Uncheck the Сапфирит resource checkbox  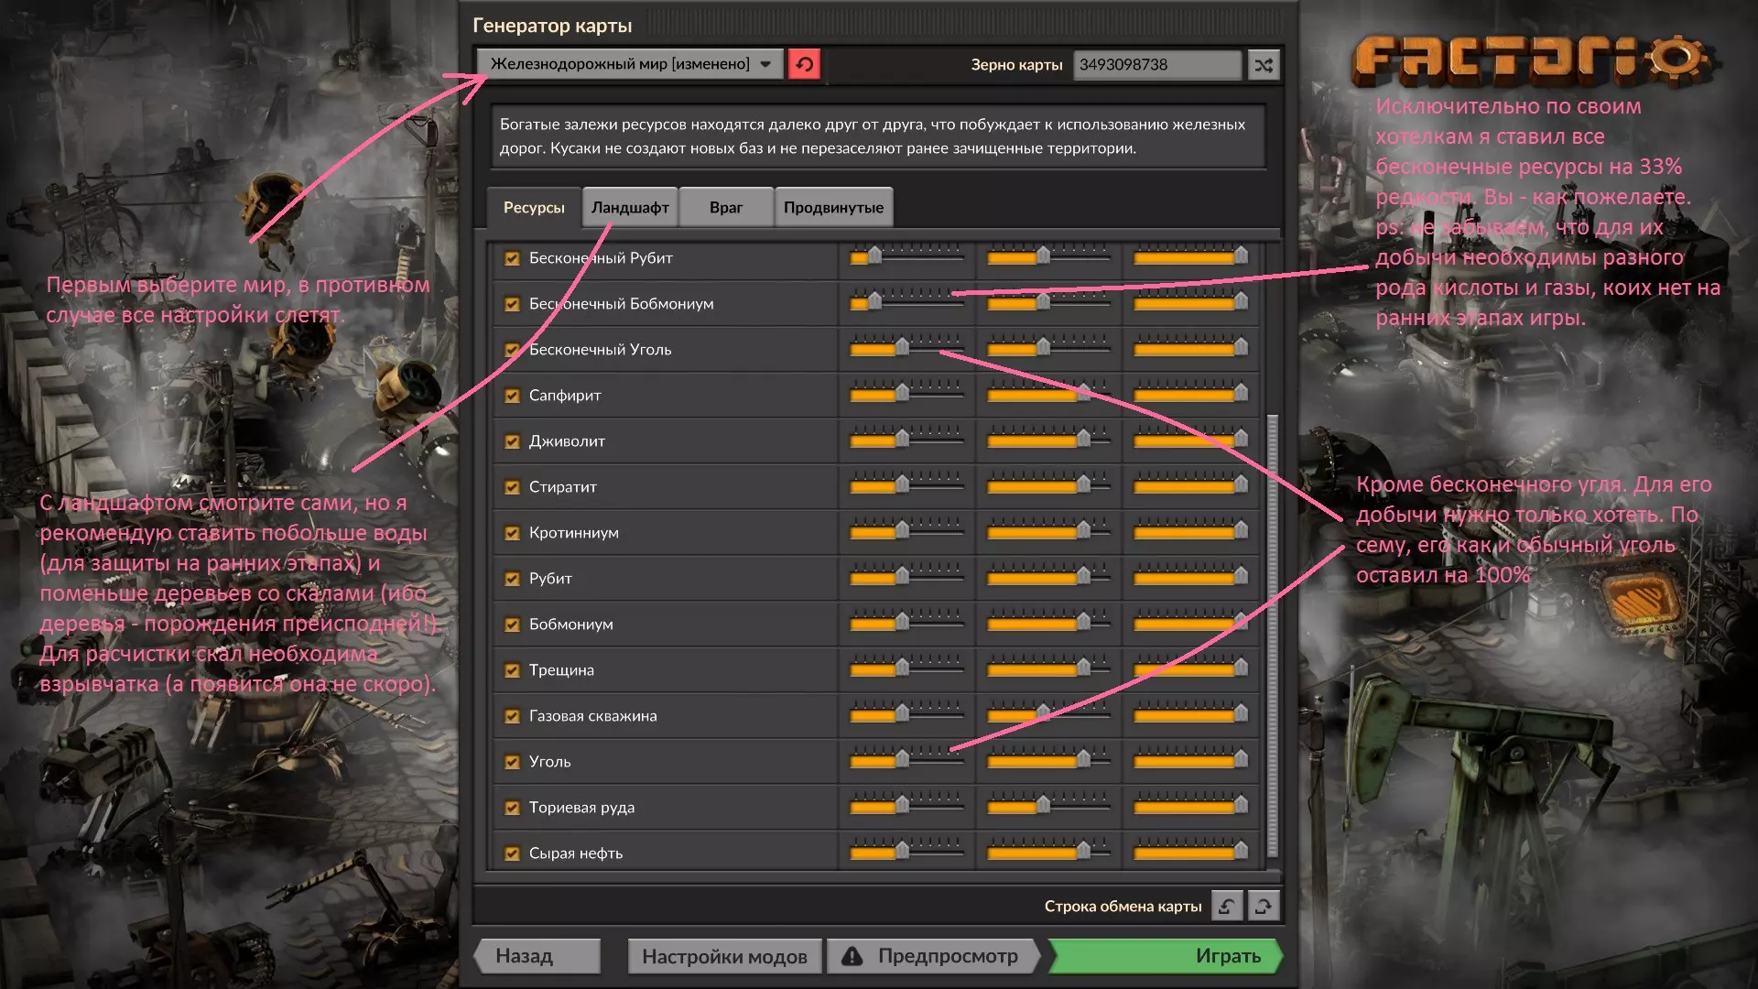(512, 396)
